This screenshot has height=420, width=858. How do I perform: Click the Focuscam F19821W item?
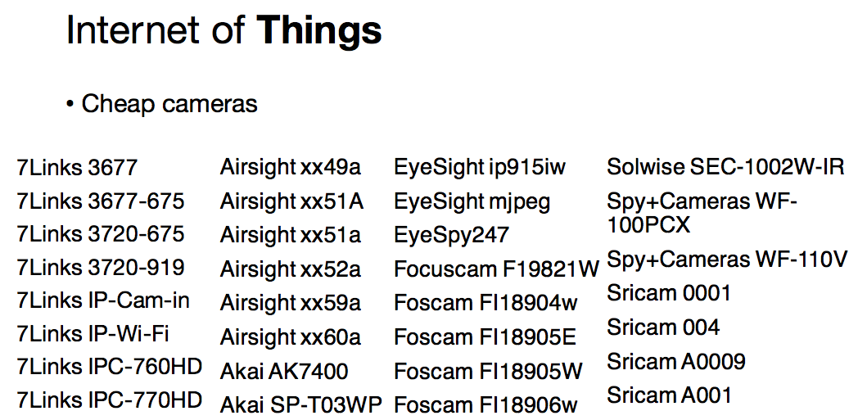pos(497,269)
